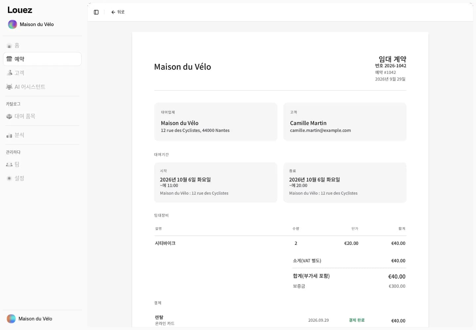
Task: Open the Maison du Vélo account menu at bottom
Action: (42, 319)
